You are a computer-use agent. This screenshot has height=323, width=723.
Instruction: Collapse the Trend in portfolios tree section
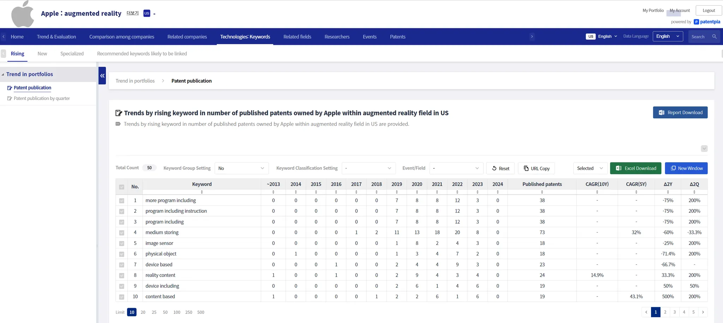pyautogui.click(x=3, y=75)
